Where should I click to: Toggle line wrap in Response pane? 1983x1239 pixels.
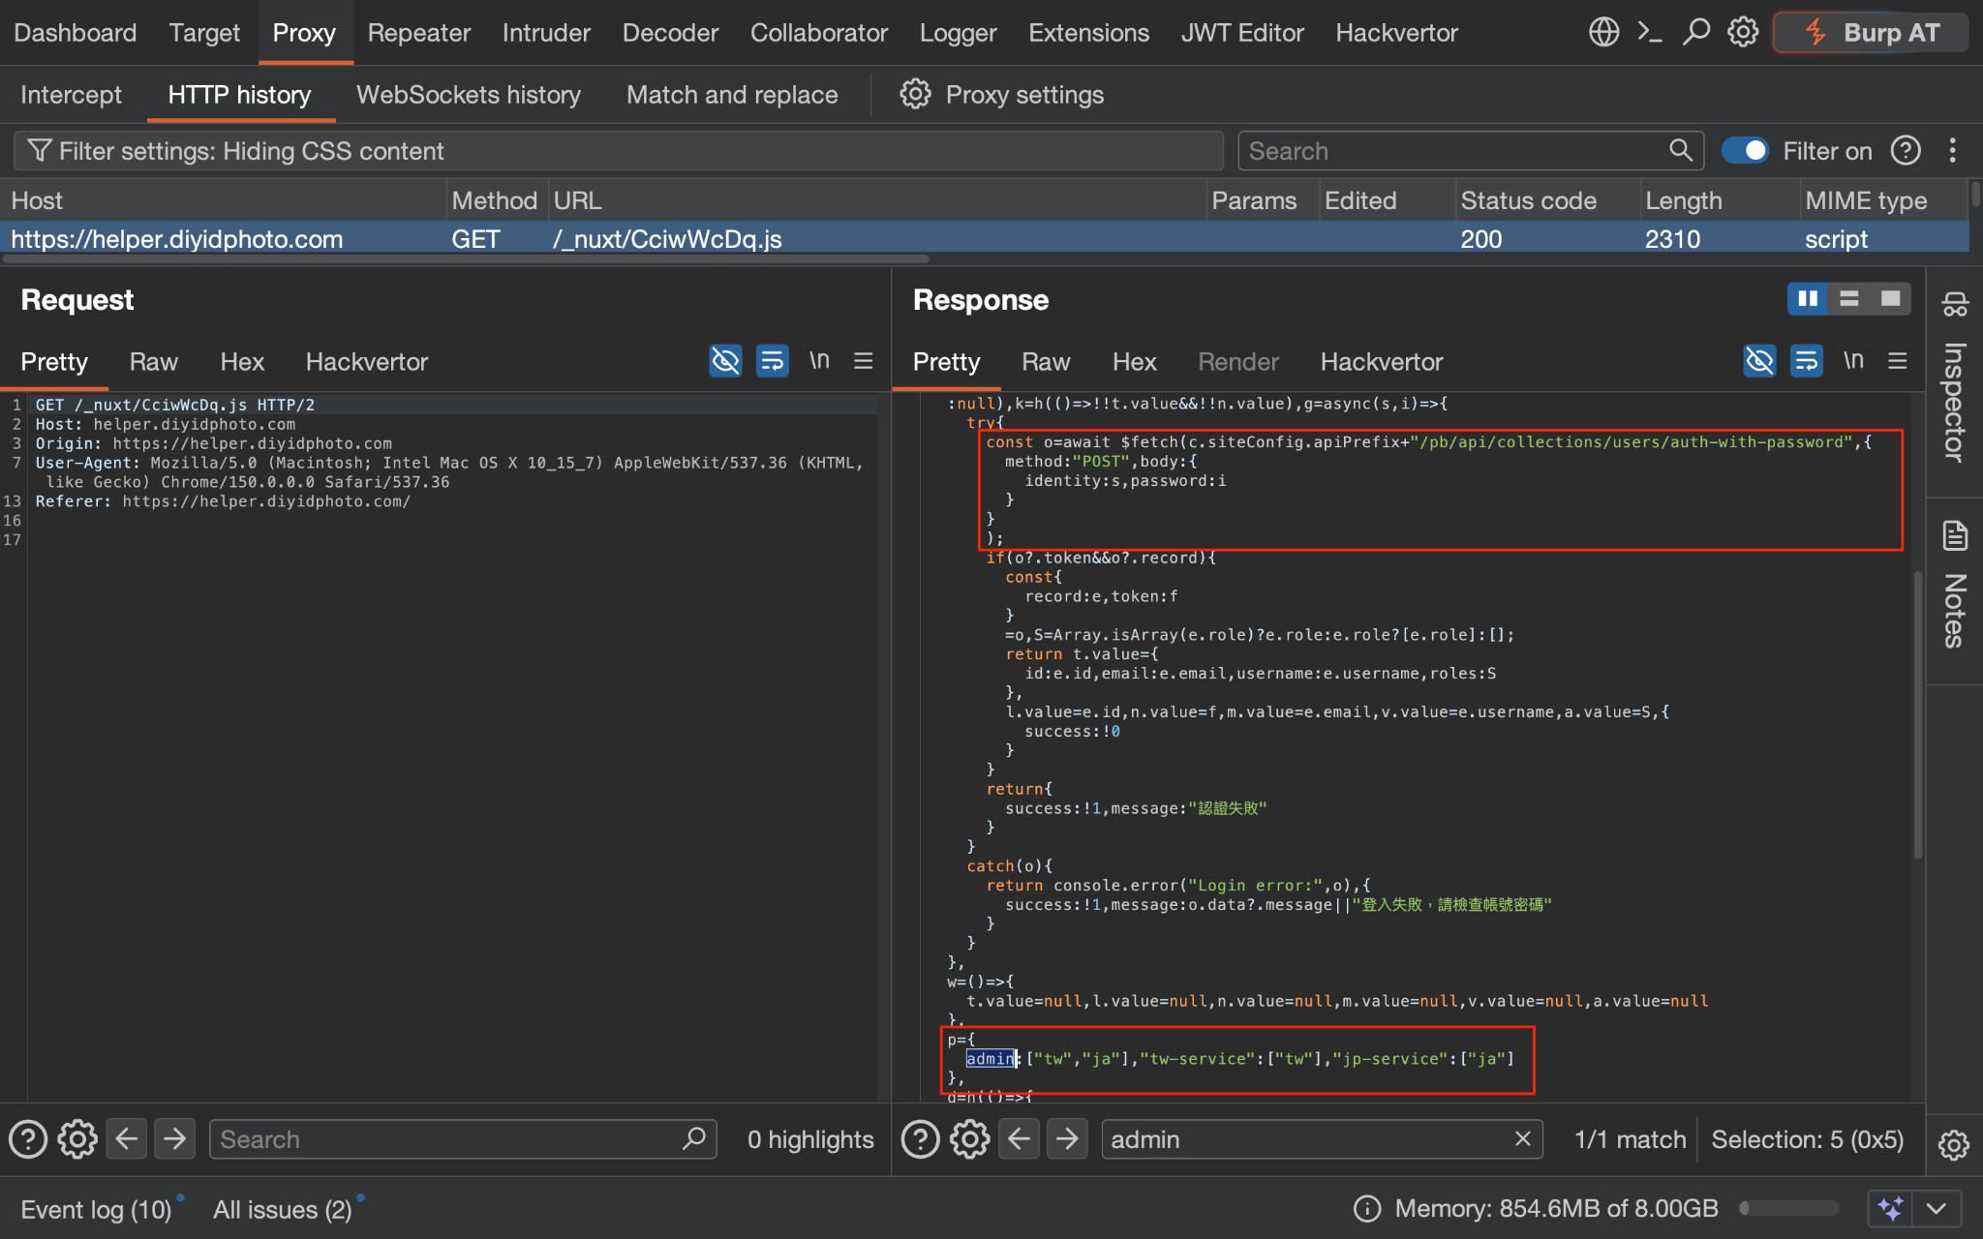click(x=1806, y=361)
